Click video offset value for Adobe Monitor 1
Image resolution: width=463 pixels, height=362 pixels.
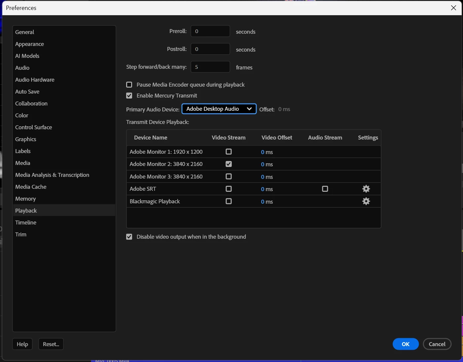click(x=267, y=152)
